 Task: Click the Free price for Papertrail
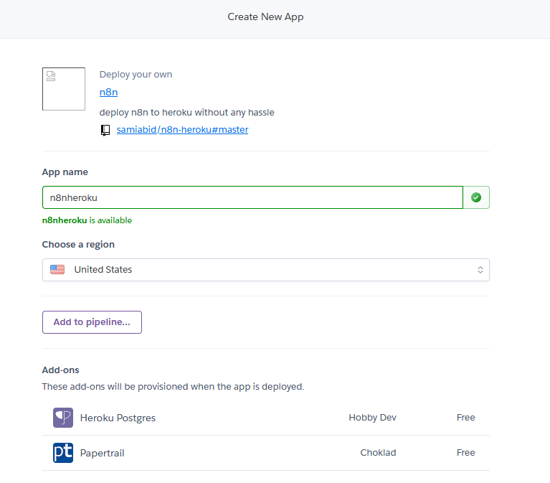click(x=466, y=452)
